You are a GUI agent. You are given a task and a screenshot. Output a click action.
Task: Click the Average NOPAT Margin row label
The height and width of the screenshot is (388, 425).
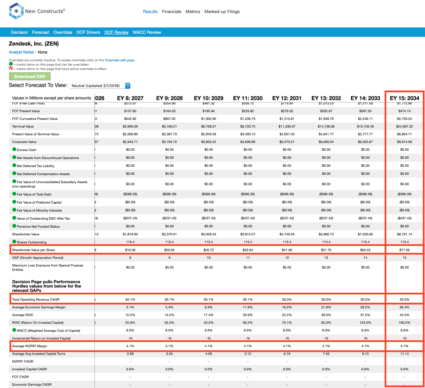[x=30, y=346]
